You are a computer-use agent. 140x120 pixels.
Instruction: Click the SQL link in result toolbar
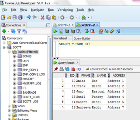tap(79, 69)
